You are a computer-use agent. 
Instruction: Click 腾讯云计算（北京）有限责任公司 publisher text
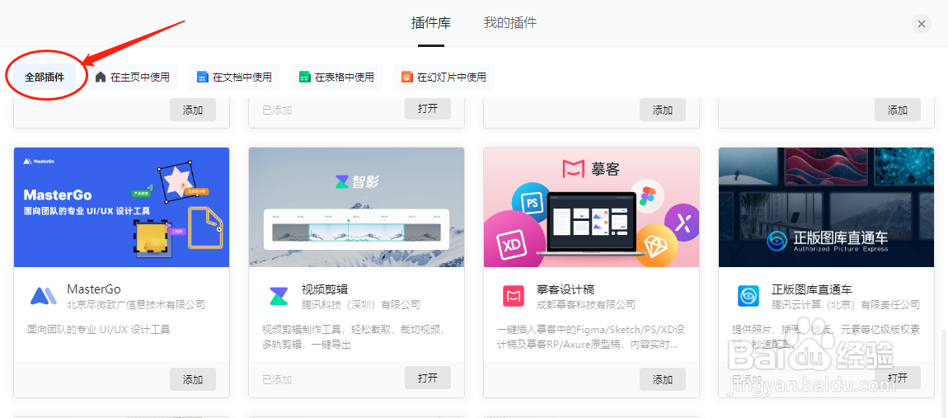[x=846, y=304]
